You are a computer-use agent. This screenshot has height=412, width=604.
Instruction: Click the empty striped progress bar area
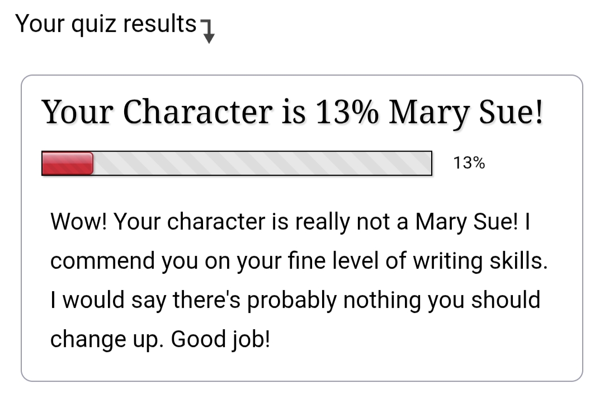263,163
